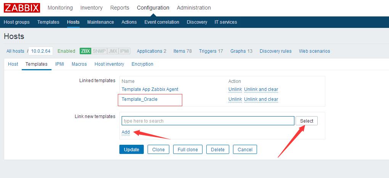
Task: Click the Select button for templates
Action: pos(306,121)
